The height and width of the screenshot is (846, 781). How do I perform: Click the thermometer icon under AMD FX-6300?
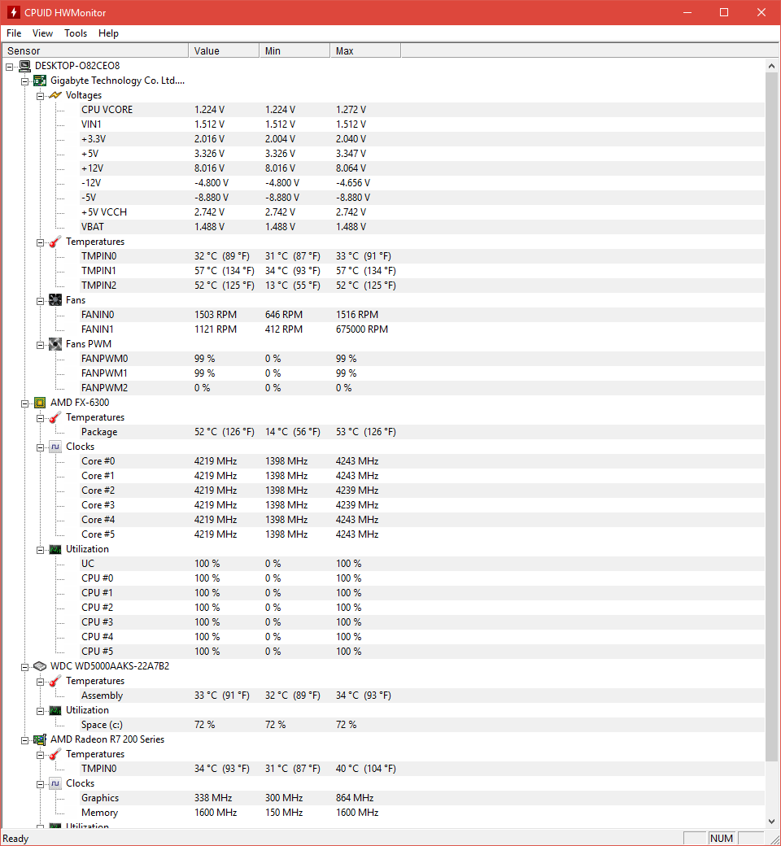click(x=55, y=417)
